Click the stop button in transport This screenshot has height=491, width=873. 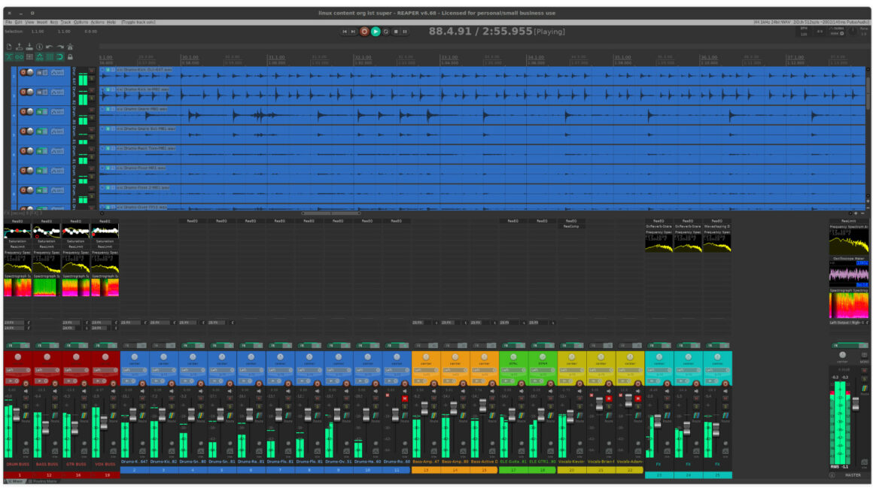coord(395,32)
